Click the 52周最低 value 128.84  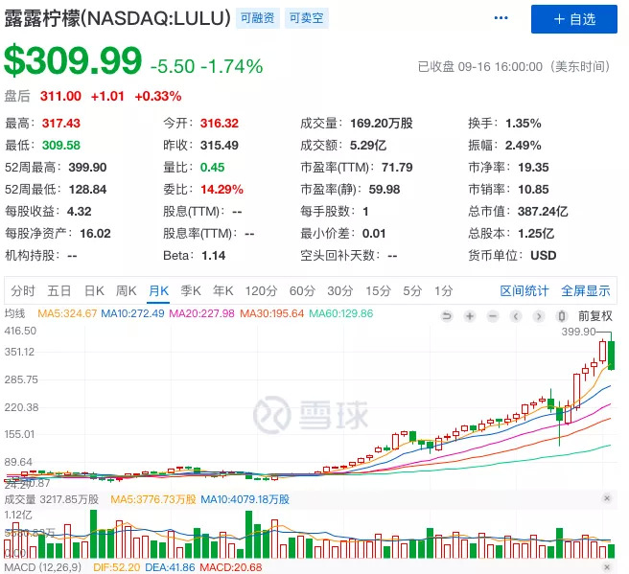pos(87,189)
